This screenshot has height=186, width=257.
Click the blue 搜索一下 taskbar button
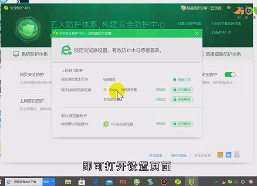coord(49,182)
